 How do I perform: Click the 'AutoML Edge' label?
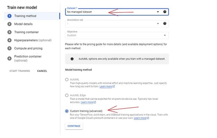(78, 95)
